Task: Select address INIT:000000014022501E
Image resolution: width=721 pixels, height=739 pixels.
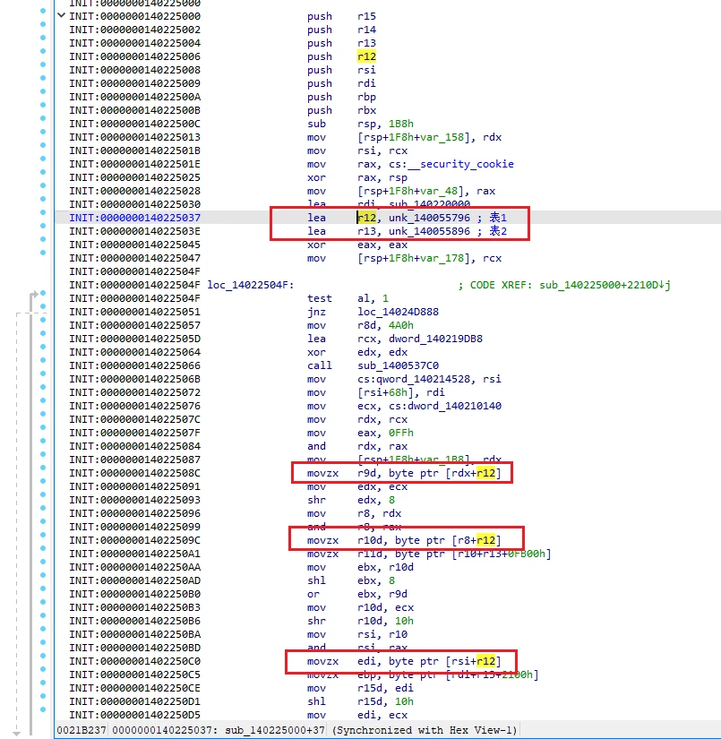Action: (134, 164)
